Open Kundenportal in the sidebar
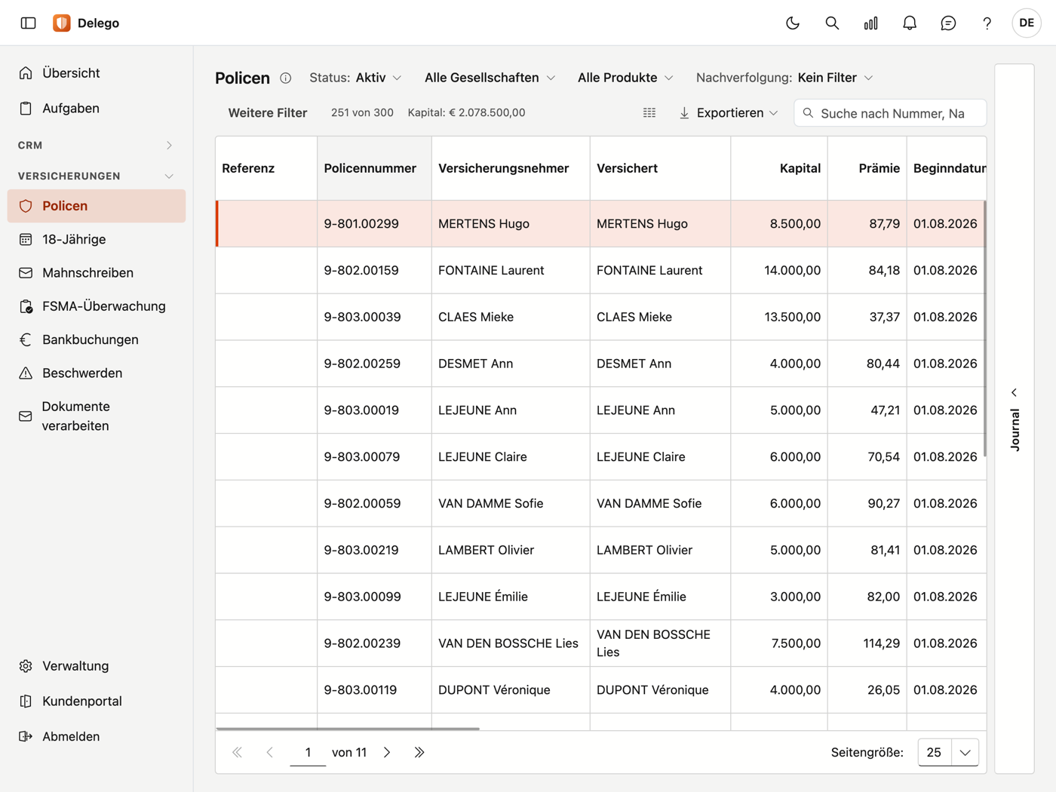This screenshot has height=792, width=1056. click(x=96, y=701)
